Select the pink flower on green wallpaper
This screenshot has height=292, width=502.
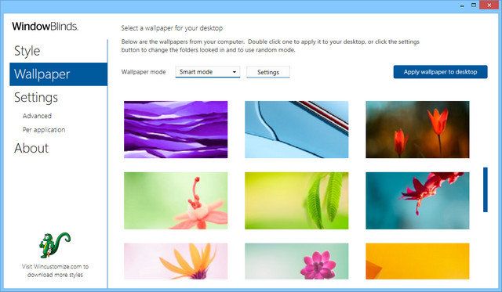176,200
